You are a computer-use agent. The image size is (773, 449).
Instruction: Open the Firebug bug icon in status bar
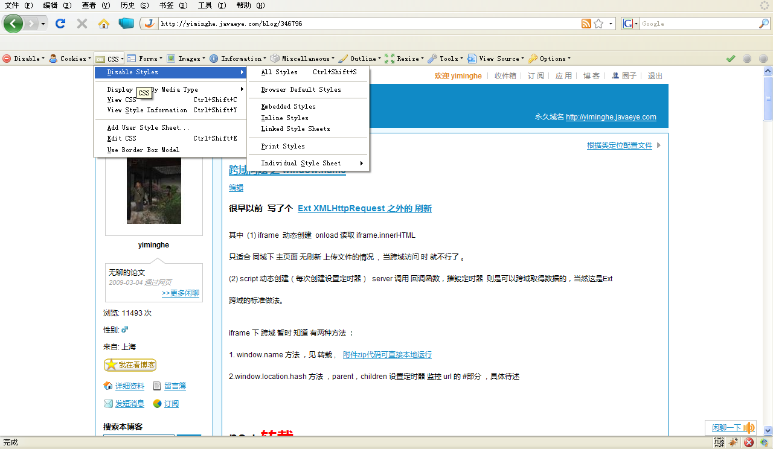(733, 442)
